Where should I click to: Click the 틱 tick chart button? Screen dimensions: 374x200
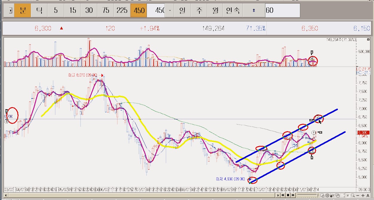coord(39,10)
